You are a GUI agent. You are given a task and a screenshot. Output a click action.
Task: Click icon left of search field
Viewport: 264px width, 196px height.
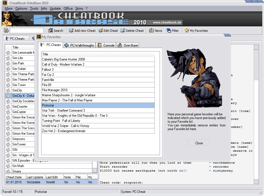click(6, 31)
